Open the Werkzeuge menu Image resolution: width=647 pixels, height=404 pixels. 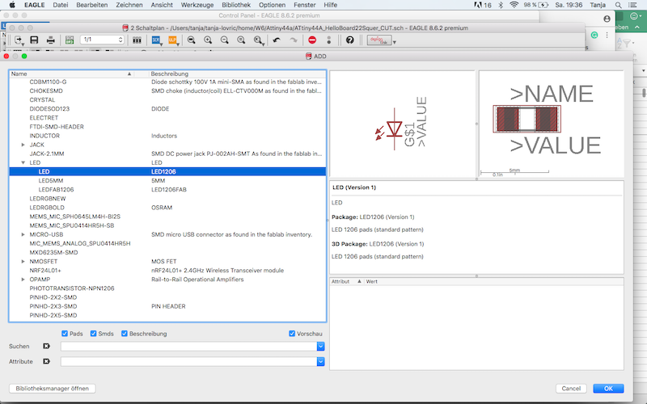[197, 5]
